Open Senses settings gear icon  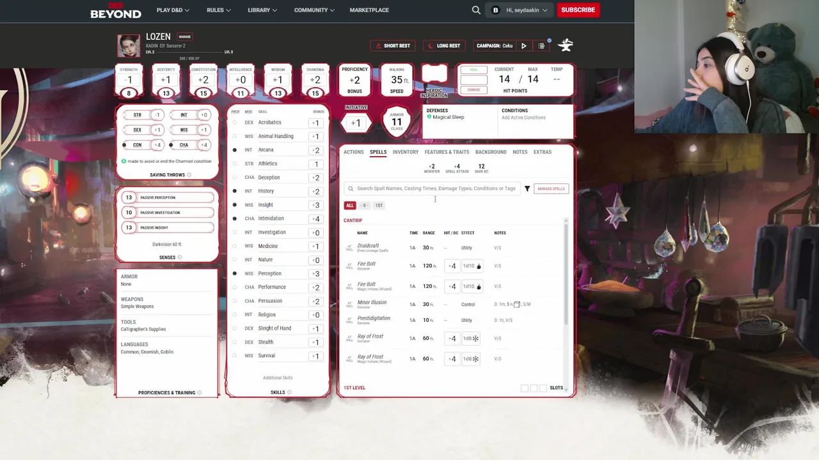point(180,257)
